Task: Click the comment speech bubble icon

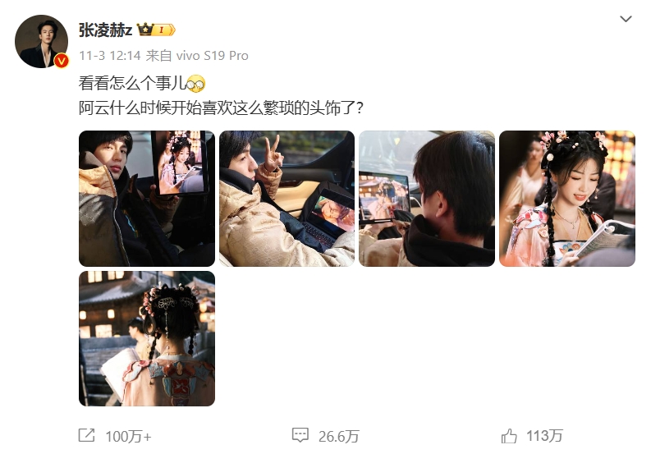Action: pos(300,435)
